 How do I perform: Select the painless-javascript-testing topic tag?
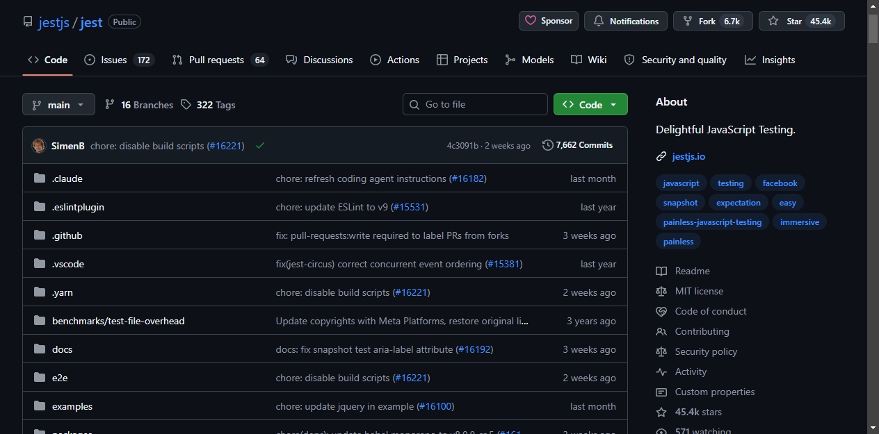point(712,222)
